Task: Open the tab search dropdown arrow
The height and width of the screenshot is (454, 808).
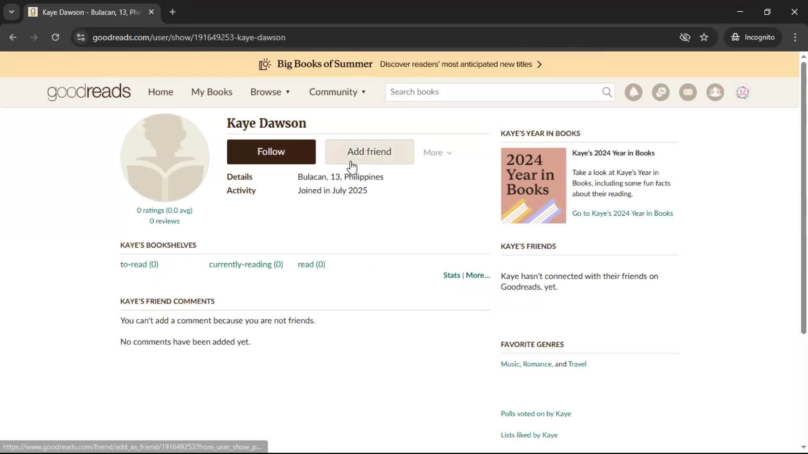Action: point(12,12)
